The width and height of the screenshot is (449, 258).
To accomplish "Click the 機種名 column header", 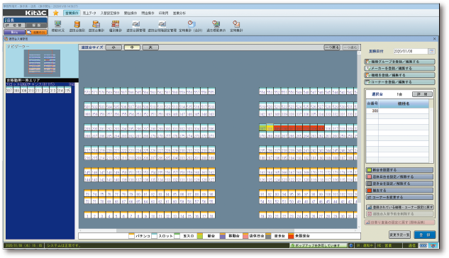I will click(404, 103).
